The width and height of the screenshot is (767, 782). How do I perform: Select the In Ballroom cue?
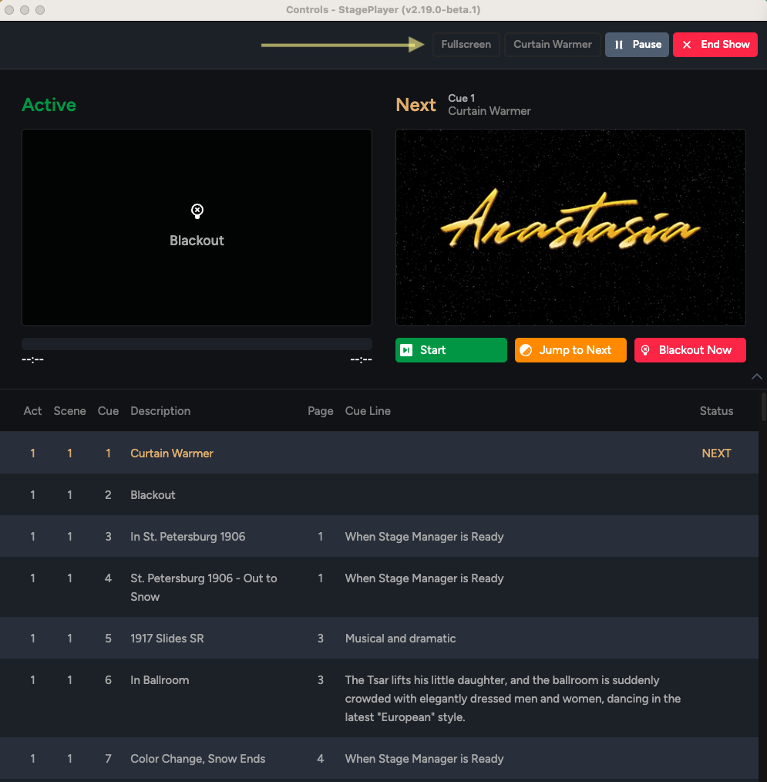pos(379,698)
